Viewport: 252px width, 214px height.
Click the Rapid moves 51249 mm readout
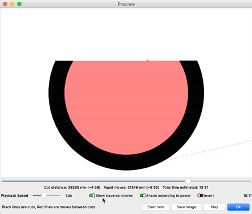point(131,187)
